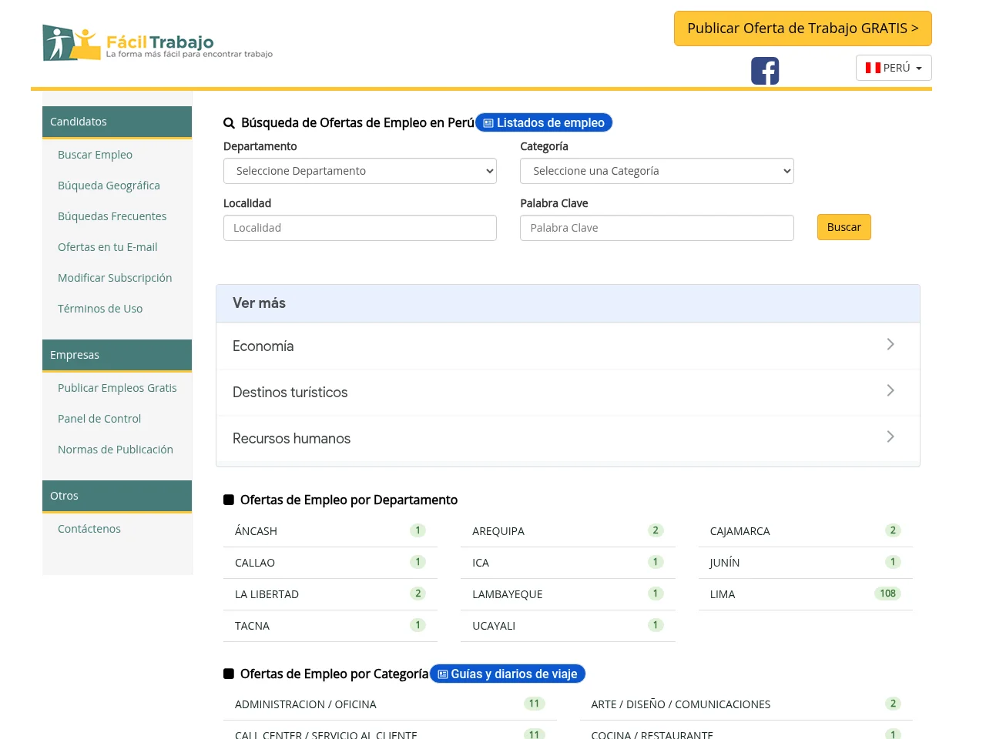
Task: Go to Búquedas Frecuentes
Action: click(x=112, y=216)
